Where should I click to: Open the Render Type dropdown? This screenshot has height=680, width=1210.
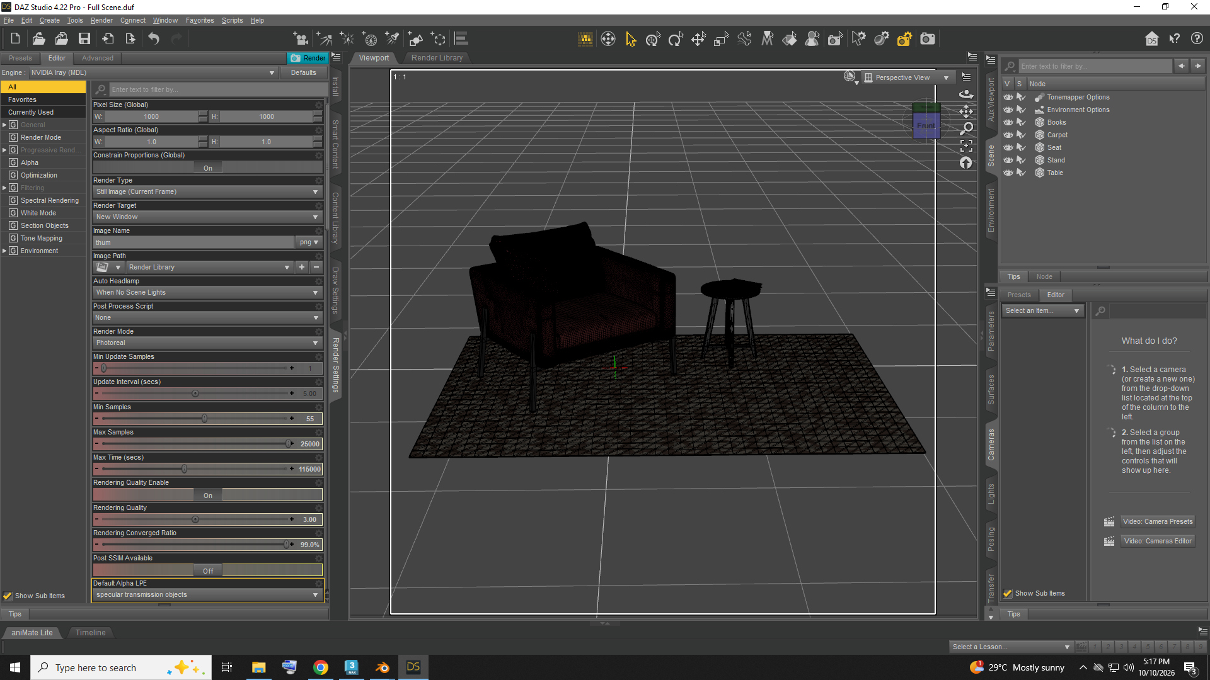[207, 192]
